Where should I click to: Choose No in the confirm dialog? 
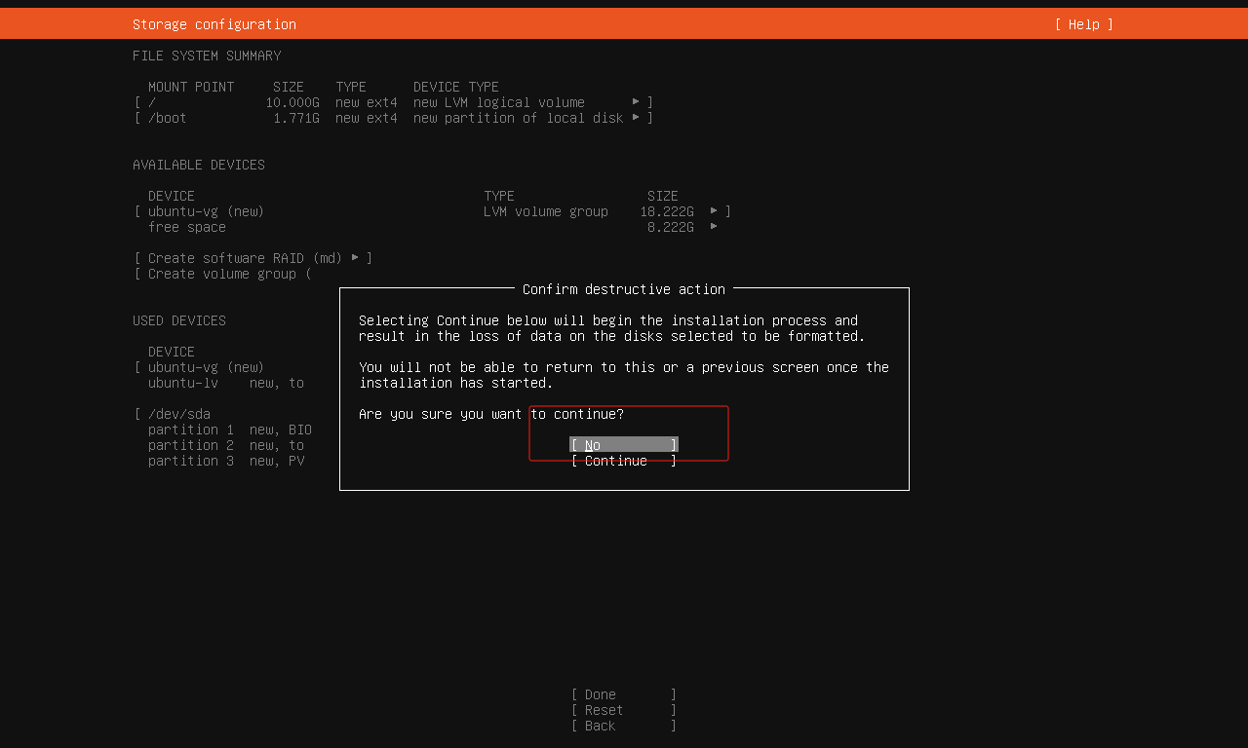coord(624,445)
